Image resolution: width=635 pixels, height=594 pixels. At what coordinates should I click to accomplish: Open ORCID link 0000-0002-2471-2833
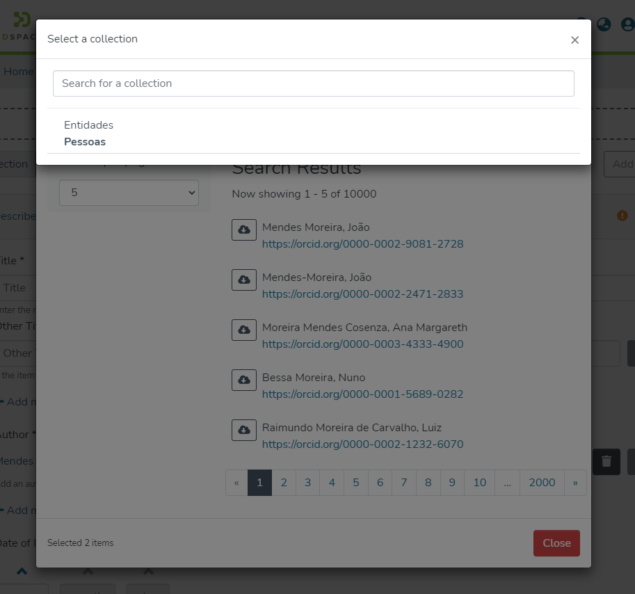pos(362,294)
